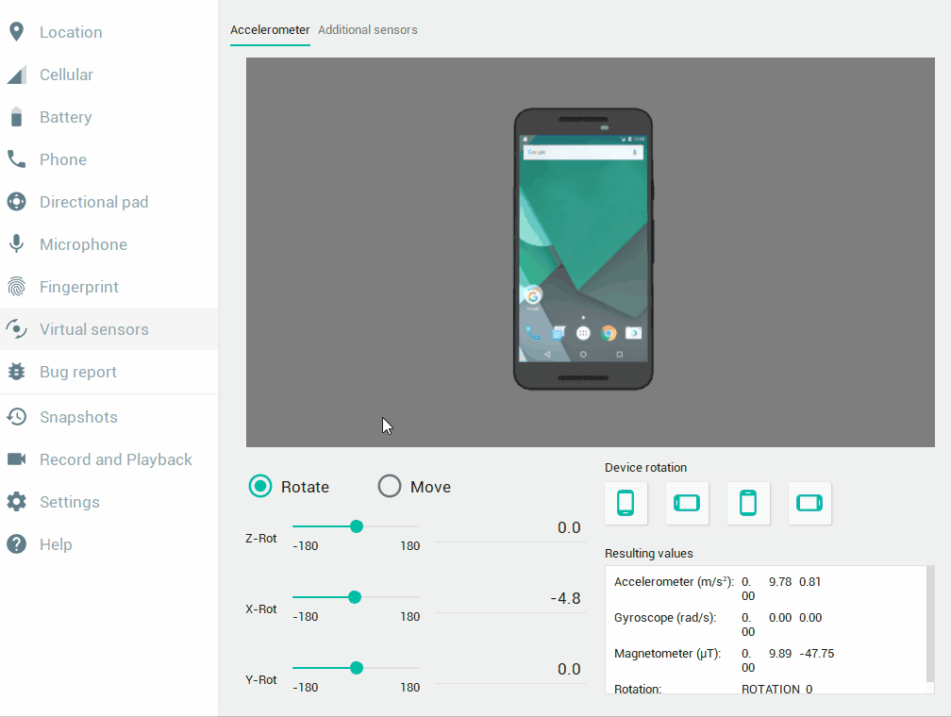Click the Z-Rot slider handle
Image resolution: width=951 pixels, height=717 pixels.
tap(357, 526)
